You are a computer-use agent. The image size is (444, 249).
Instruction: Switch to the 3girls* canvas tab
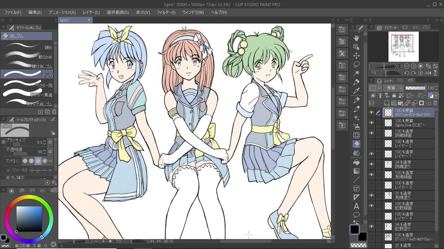pos(75,20)
